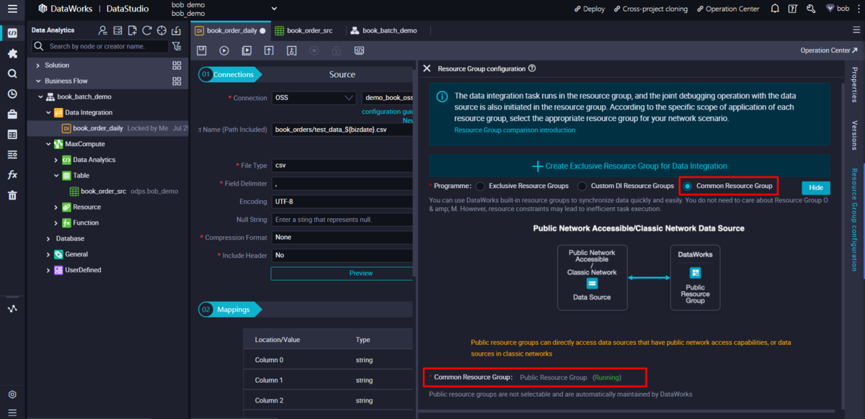Click Create Exclusive Resource Group for Data Integration
This screenshot has width=865, height=419.
pos(629,166)
